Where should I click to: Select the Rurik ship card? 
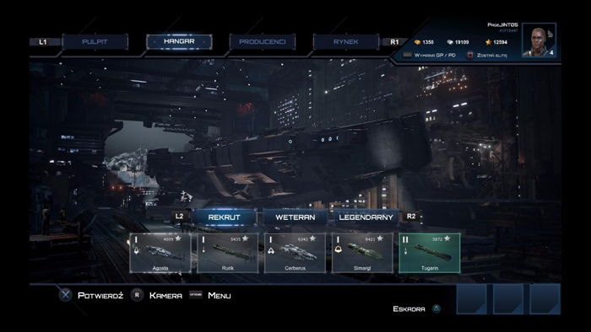(228, 253)
